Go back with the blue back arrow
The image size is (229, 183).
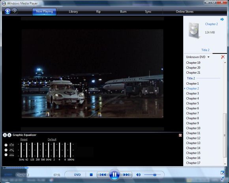point(8,11)
